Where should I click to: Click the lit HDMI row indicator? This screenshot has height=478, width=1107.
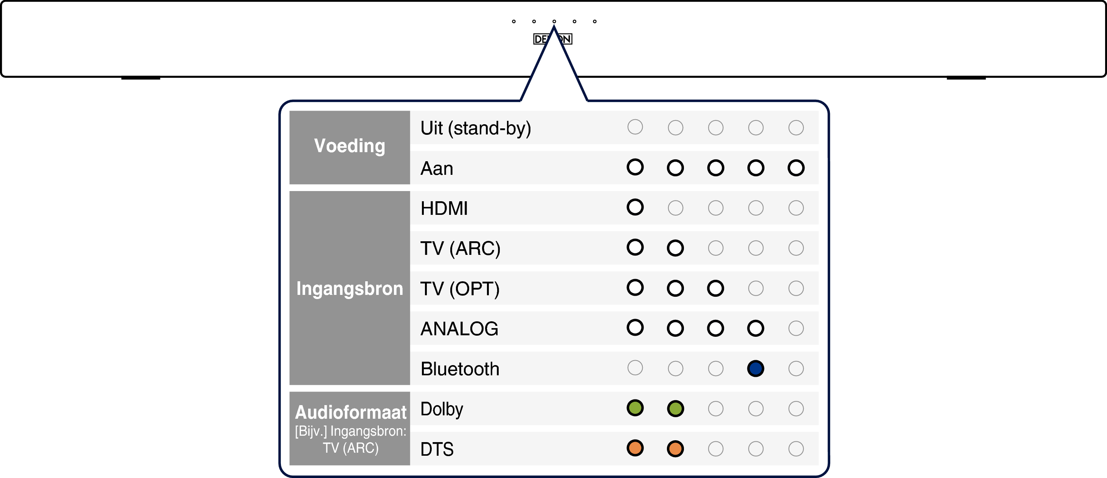(635, 207)
